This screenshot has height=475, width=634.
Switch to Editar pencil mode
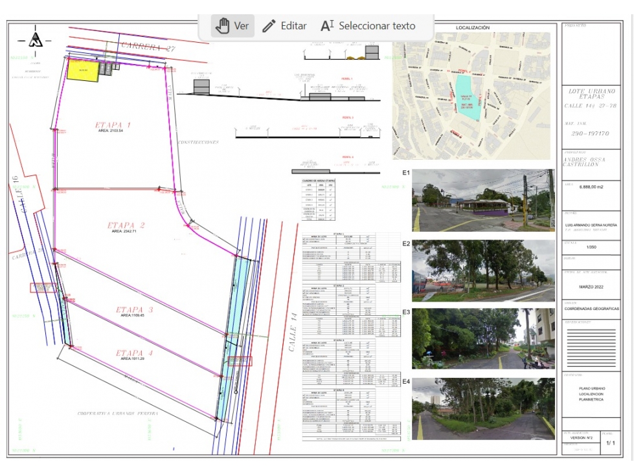click(x=285, y=26)
